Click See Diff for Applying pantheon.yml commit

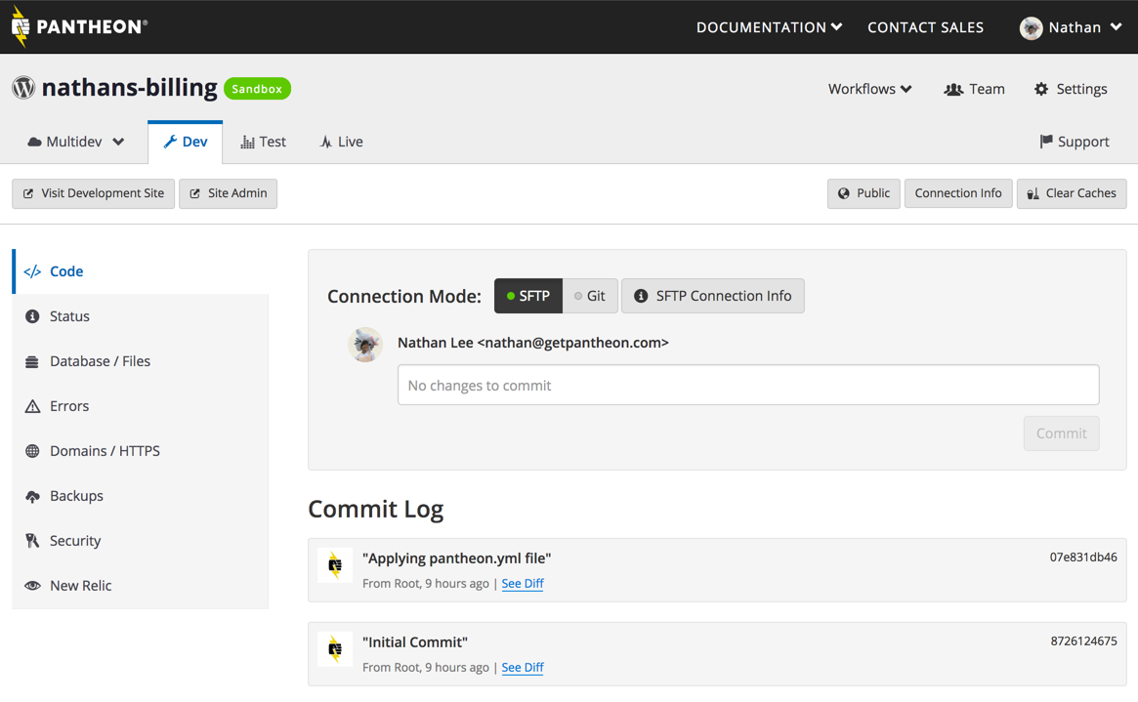(x=523, y=584)
